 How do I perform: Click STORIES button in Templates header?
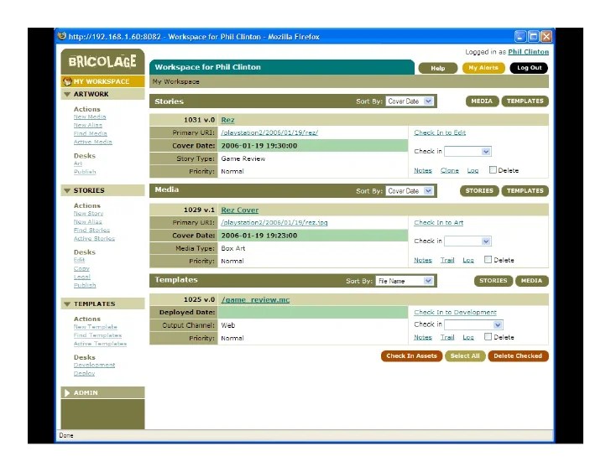(493, 281)
